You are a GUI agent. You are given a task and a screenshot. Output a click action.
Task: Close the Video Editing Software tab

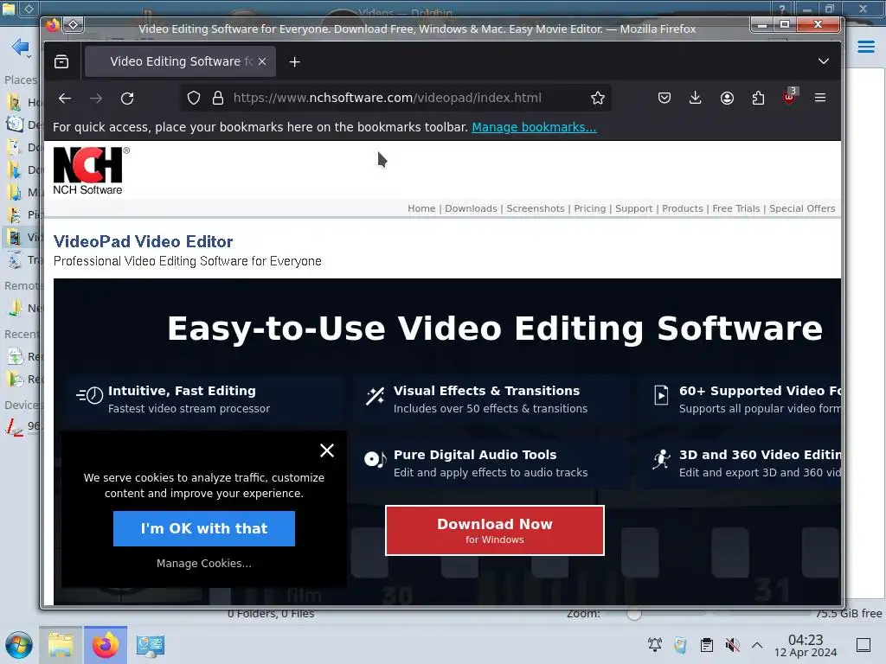point(262,61)
